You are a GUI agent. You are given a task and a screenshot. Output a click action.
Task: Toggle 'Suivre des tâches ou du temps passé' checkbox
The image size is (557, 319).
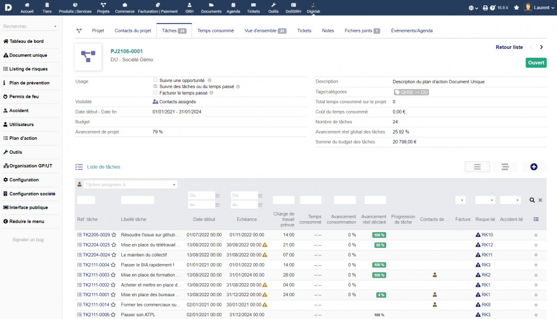click(156, 86)
